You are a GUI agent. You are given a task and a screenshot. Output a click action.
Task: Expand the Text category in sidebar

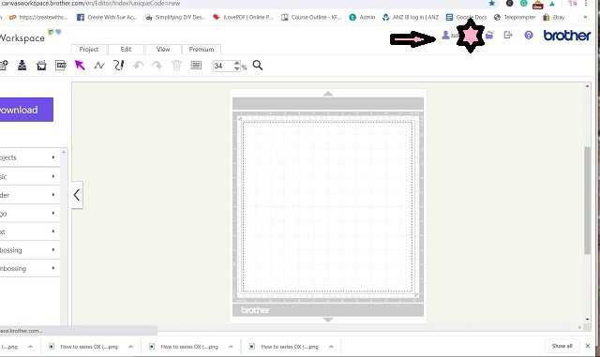(x=29, y=231)
